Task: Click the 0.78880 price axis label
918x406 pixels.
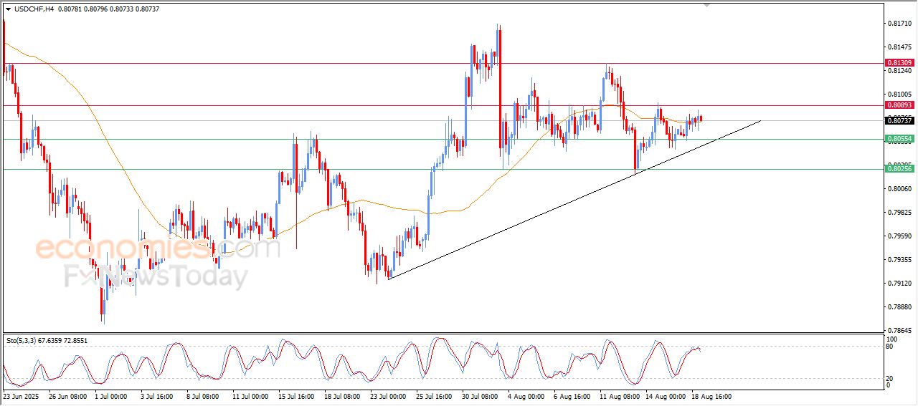Action: tap(899, 307)
